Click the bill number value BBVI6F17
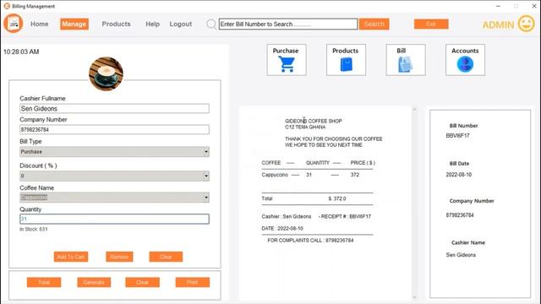The width and height of the screenshot is (541, 304). click(x=457, y=135)
